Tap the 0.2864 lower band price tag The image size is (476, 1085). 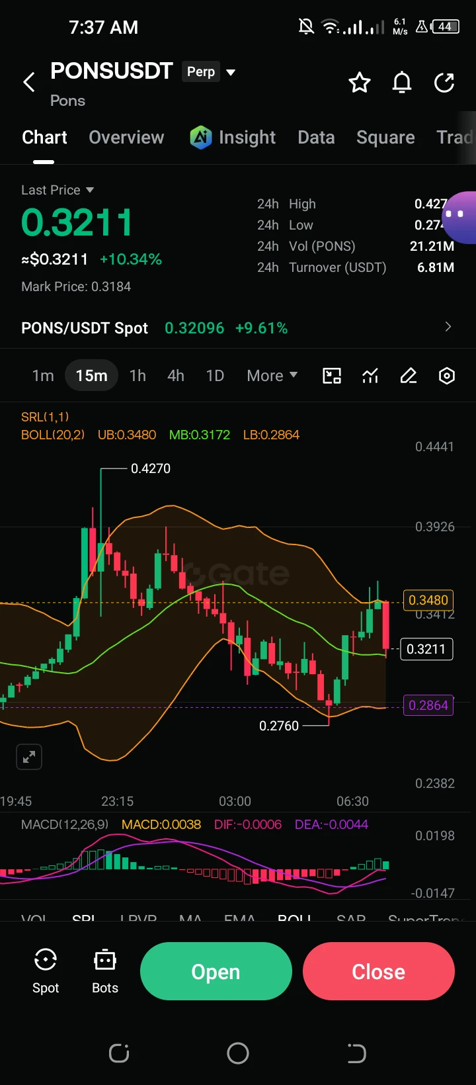pos(428,705)
